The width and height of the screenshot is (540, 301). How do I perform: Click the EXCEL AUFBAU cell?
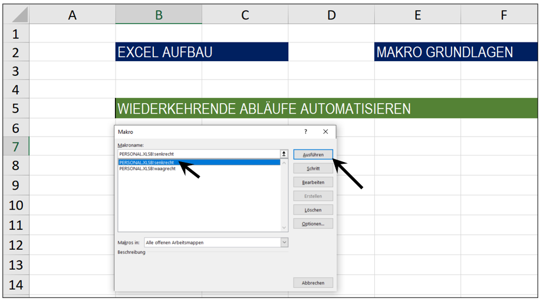coord(202,52)
